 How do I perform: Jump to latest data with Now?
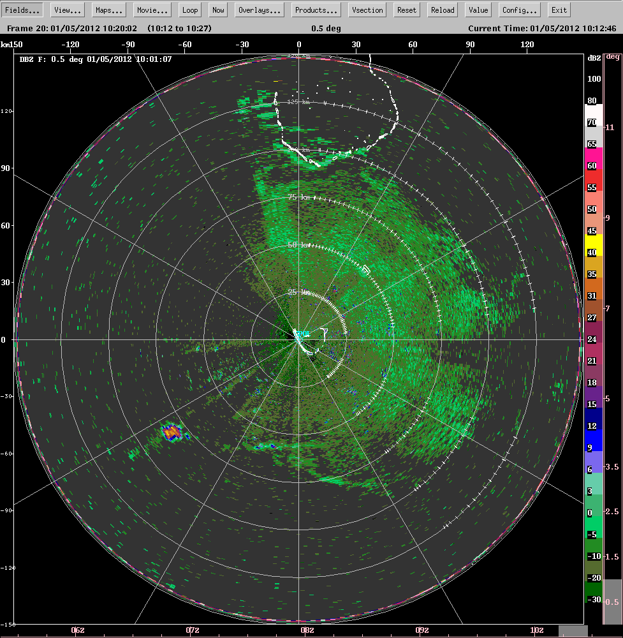pos(217,10)
